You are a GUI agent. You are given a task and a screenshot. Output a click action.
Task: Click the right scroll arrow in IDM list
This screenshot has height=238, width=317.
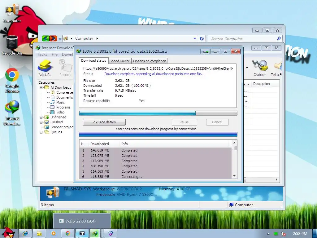point(276,179)
